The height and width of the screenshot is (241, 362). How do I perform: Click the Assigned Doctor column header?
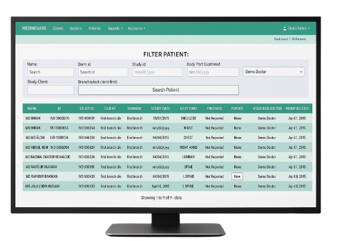(266, 109)
